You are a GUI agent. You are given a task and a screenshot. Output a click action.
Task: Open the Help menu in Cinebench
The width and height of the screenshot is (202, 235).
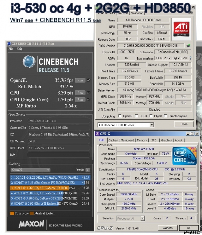coord(19,49)
